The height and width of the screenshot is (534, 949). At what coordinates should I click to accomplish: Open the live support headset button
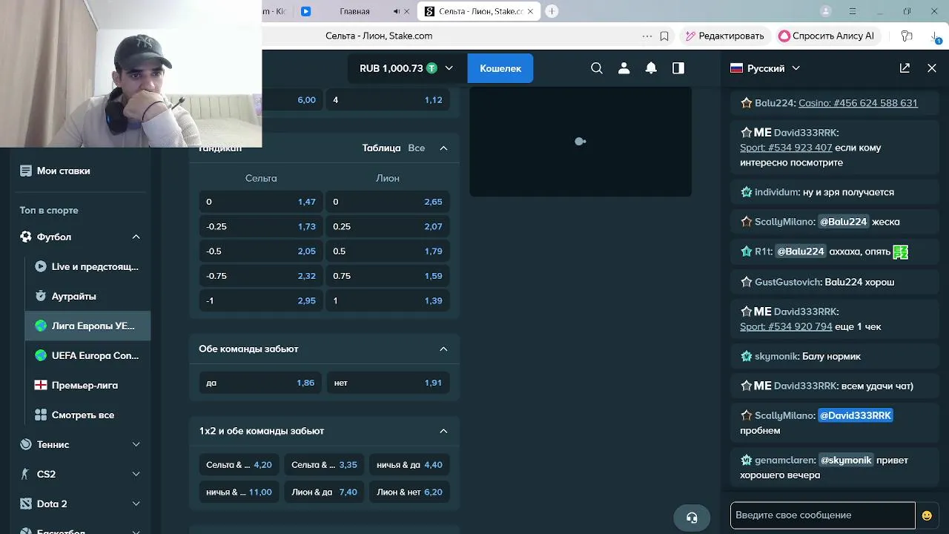[692, 518]
